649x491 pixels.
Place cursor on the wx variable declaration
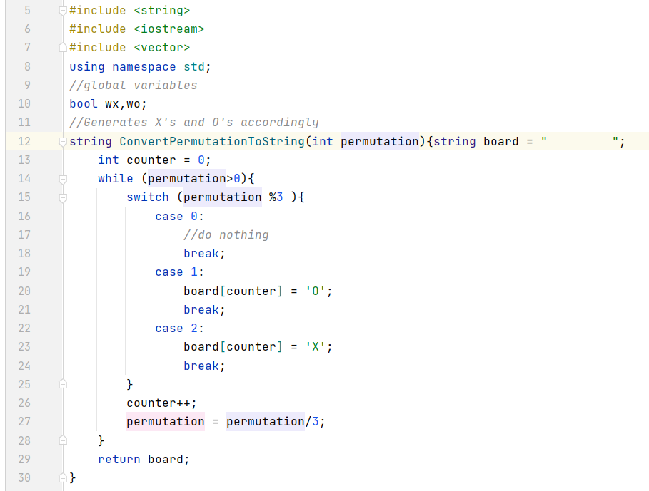pyautogui.click(x=112, y=103)
